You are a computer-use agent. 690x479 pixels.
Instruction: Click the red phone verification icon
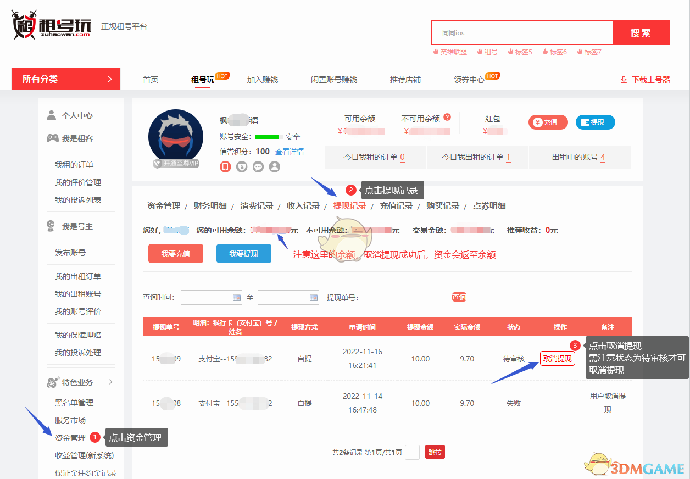225,166
